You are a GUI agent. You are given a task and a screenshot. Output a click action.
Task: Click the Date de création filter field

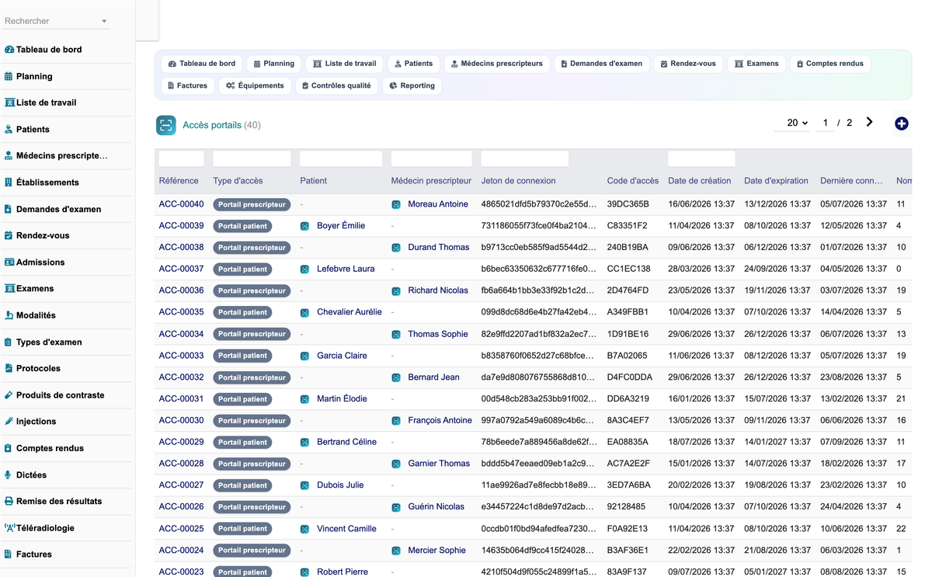click(701, 158)
